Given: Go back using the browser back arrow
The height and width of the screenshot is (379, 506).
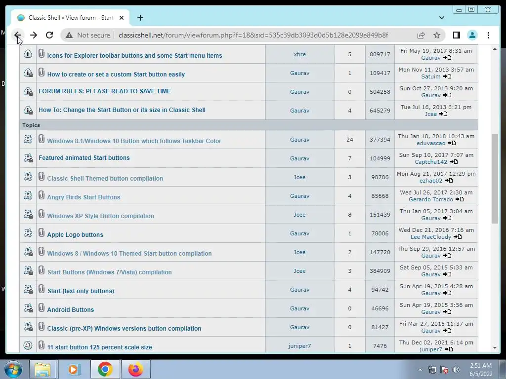Looking at the screenshot, I should point(18,35).
